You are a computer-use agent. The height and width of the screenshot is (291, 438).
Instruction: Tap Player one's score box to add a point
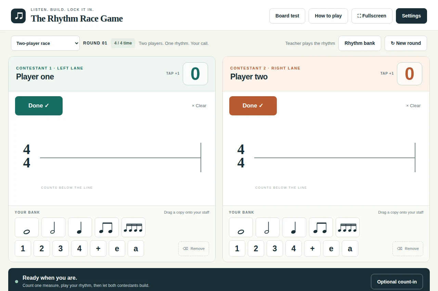coord(195,74)
